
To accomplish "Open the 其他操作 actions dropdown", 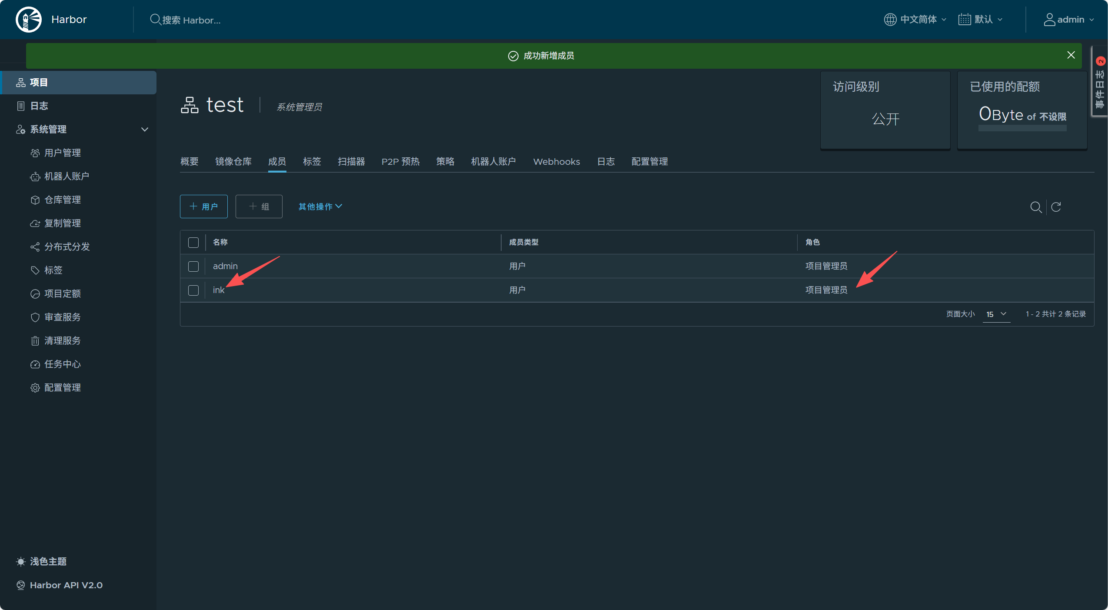I will tap(320, 207).
